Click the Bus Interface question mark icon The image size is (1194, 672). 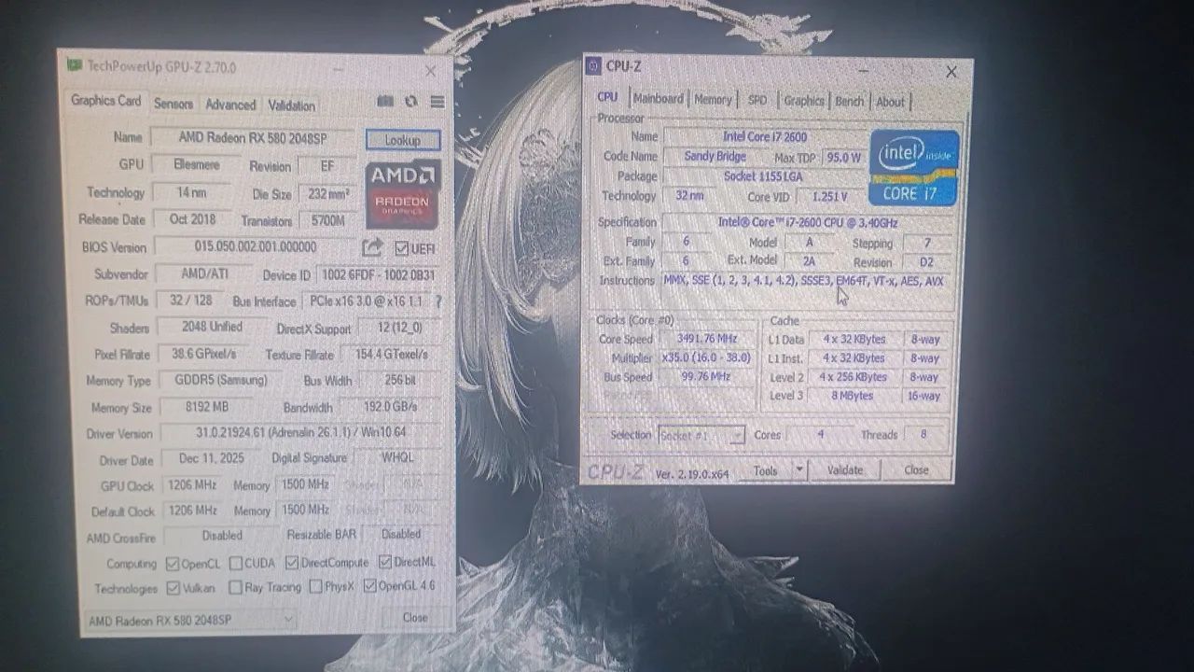[437, 301]
